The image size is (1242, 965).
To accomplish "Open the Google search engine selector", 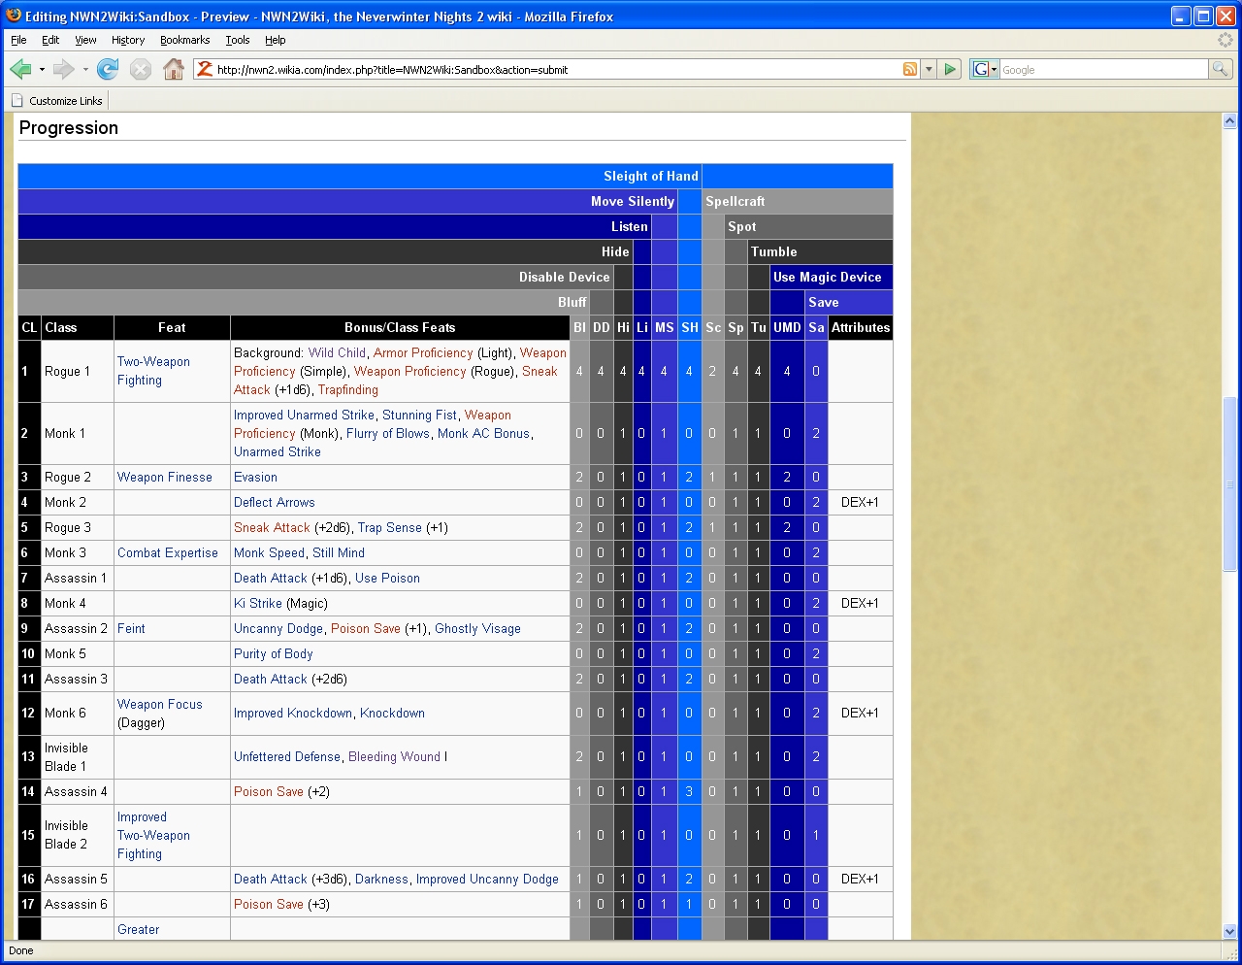I will (x=985, y=69).
